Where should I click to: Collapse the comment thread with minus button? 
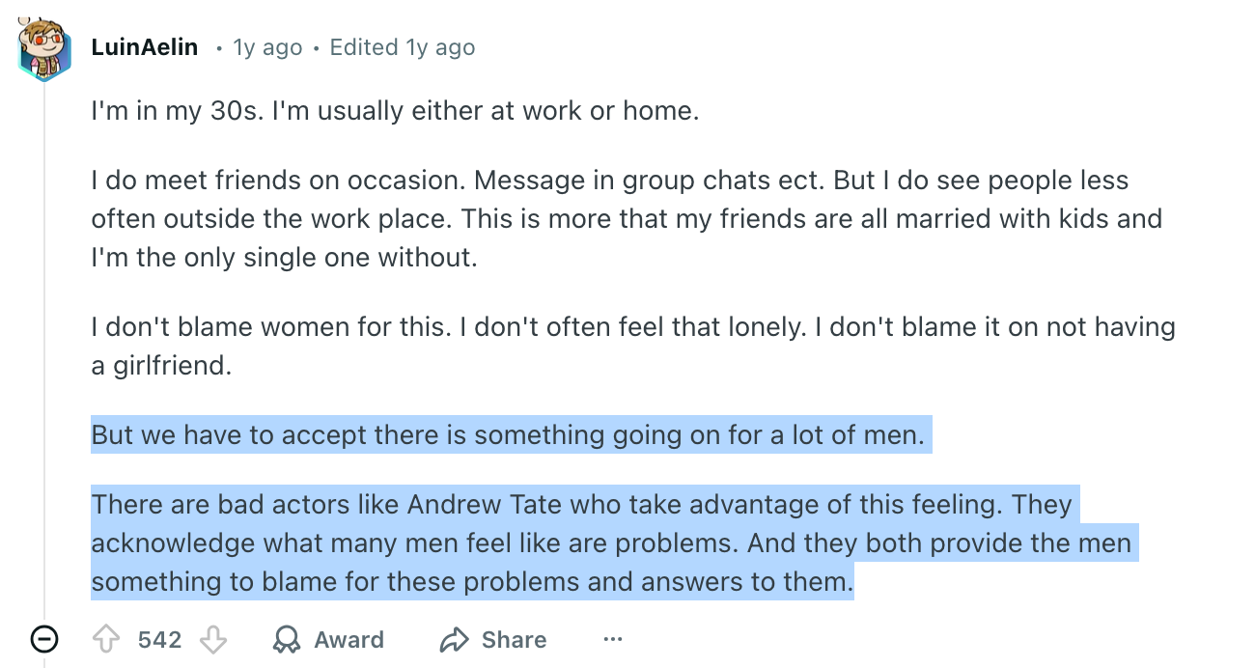click(x=44, y=639)
